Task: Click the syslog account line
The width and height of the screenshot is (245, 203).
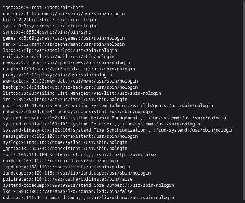Action: [x=65, y=142]
